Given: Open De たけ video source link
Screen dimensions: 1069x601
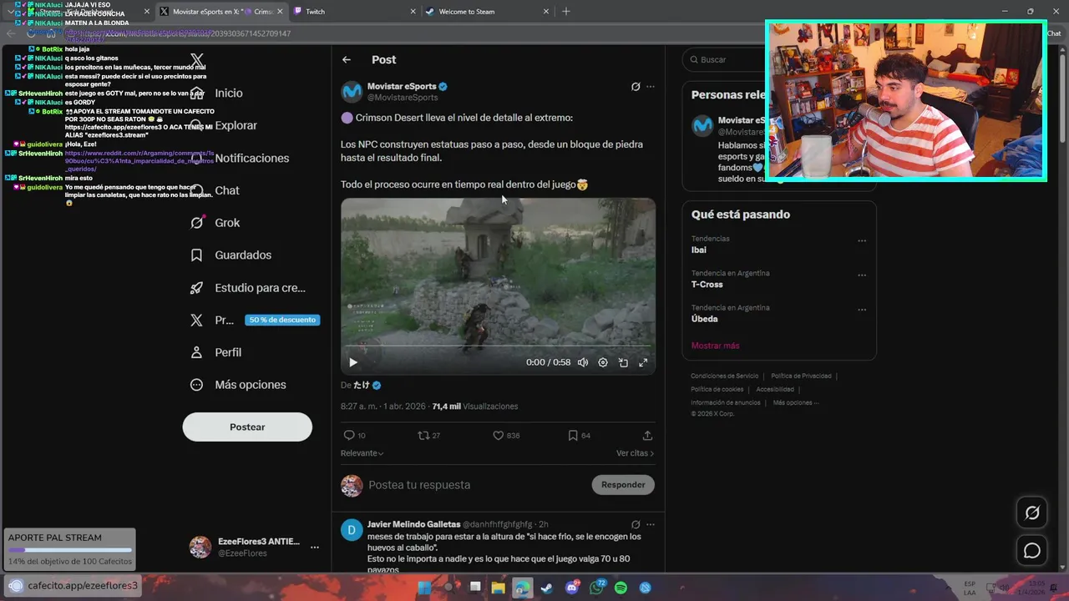Looking at the screenshot, I should point(361,386).
